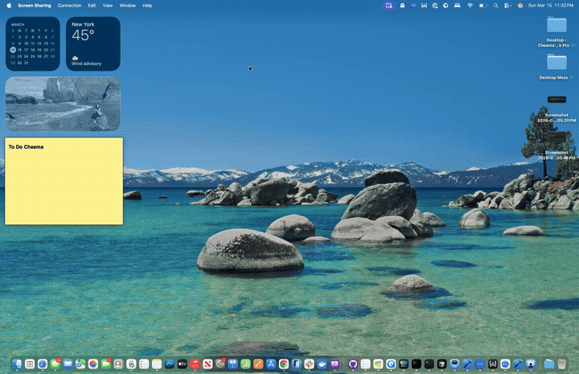Click the To Do Cheema sticky note
This screenshot has height=374, width=579.
[x=64, y=181]
